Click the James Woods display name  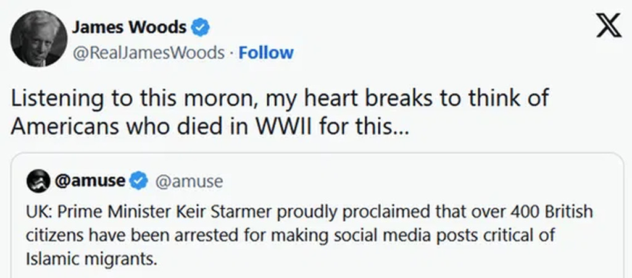[x=130, y=27]
